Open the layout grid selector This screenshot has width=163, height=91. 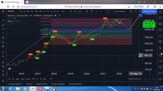(87, 11)
